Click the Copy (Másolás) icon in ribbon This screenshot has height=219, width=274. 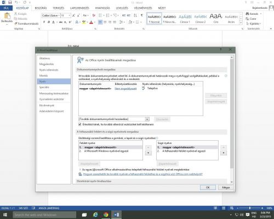click(16, 19)
